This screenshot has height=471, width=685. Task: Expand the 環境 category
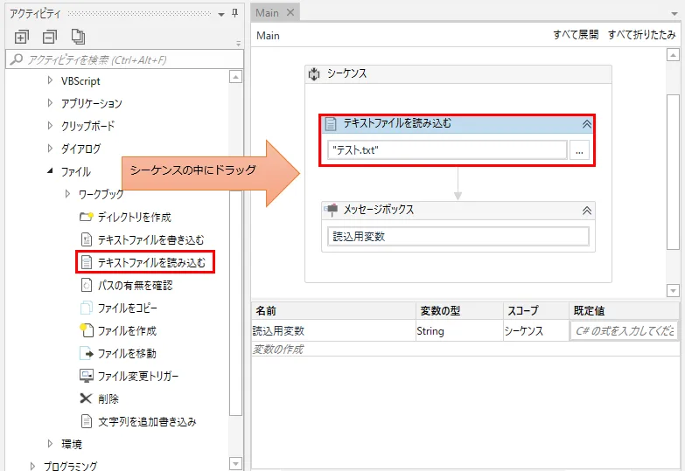(x=50, y=444)
